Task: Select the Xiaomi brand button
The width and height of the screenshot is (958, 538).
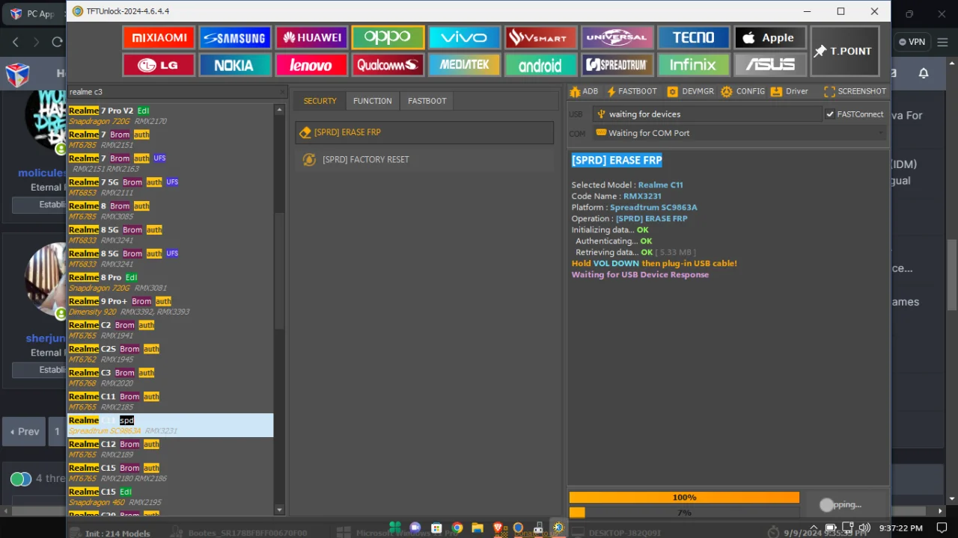Action: [x=159, y=37]
